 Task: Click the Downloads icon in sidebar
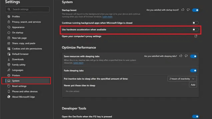click(9, 59)
